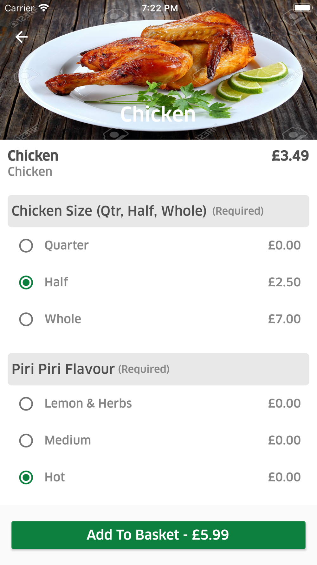Screen dimensions: 317x565
Task: Tap the Quarter label text
Action: tap(67, 245)
